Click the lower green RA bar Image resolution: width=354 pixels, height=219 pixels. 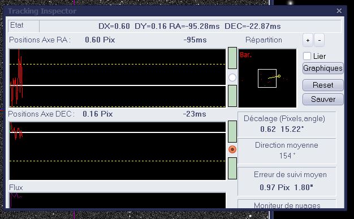tap(232, 96)
